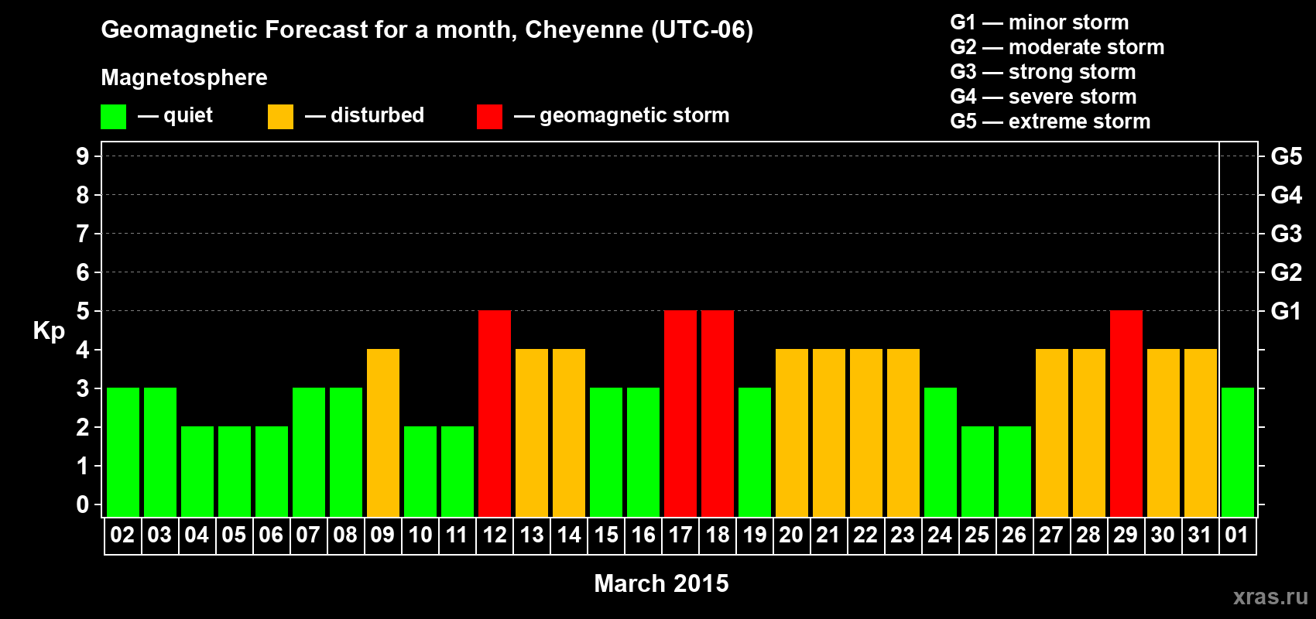Image resolution: width=1316 pixels, height=619 pixels.
Task: Select the green bar for March 25
Action: [978, 471]
